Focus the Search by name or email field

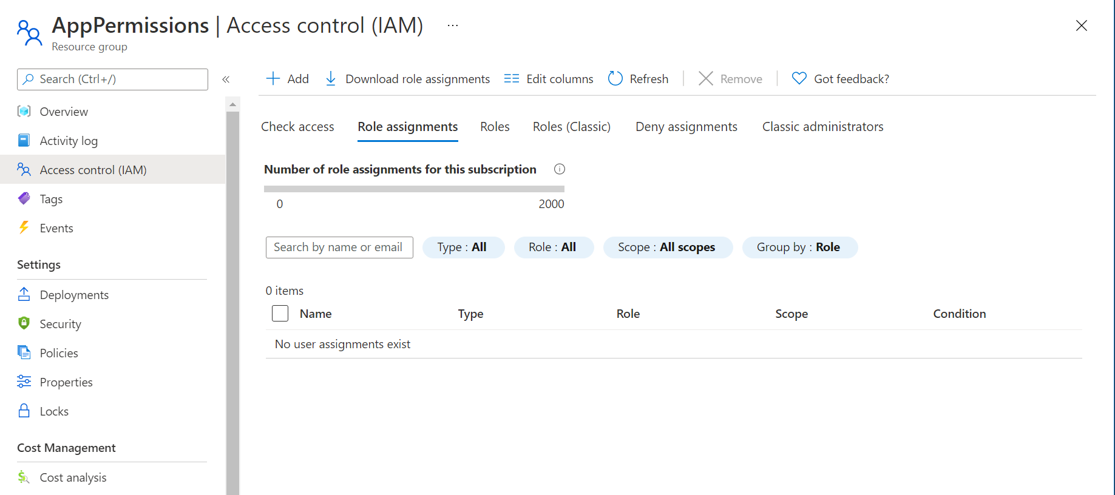point(339,247)
